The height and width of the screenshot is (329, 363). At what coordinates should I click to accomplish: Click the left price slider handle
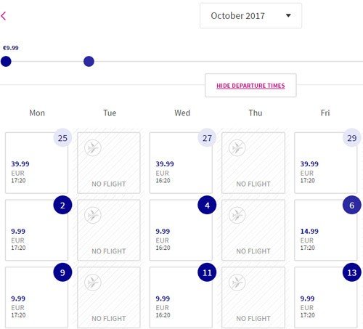(6, 61)
